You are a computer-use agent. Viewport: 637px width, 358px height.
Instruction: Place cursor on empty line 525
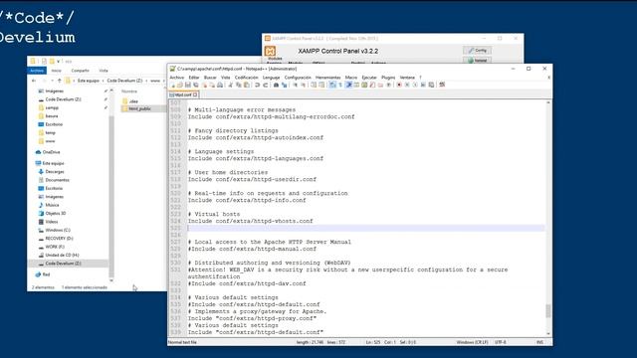[365, 228]
